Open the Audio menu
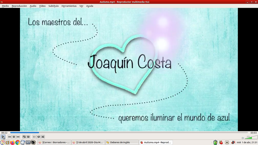258x145 pixels. click(x=33, y=6)
